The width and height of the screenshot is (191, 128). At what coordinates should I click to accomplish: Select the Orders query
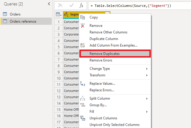pos(15,14)
